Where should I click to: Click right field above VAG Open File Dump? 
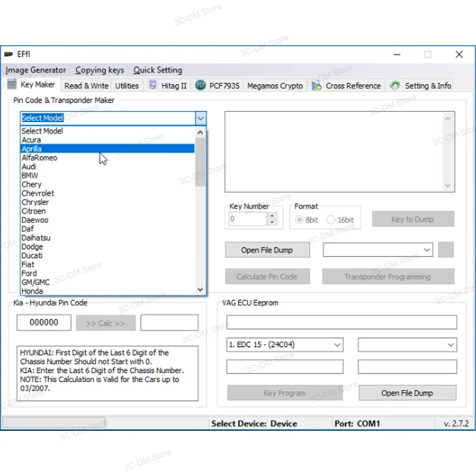(x=407, y=367)
